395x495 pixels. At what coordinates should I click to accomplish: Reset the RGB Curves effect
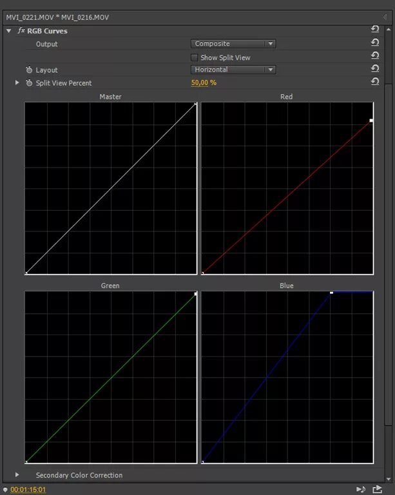375,30
